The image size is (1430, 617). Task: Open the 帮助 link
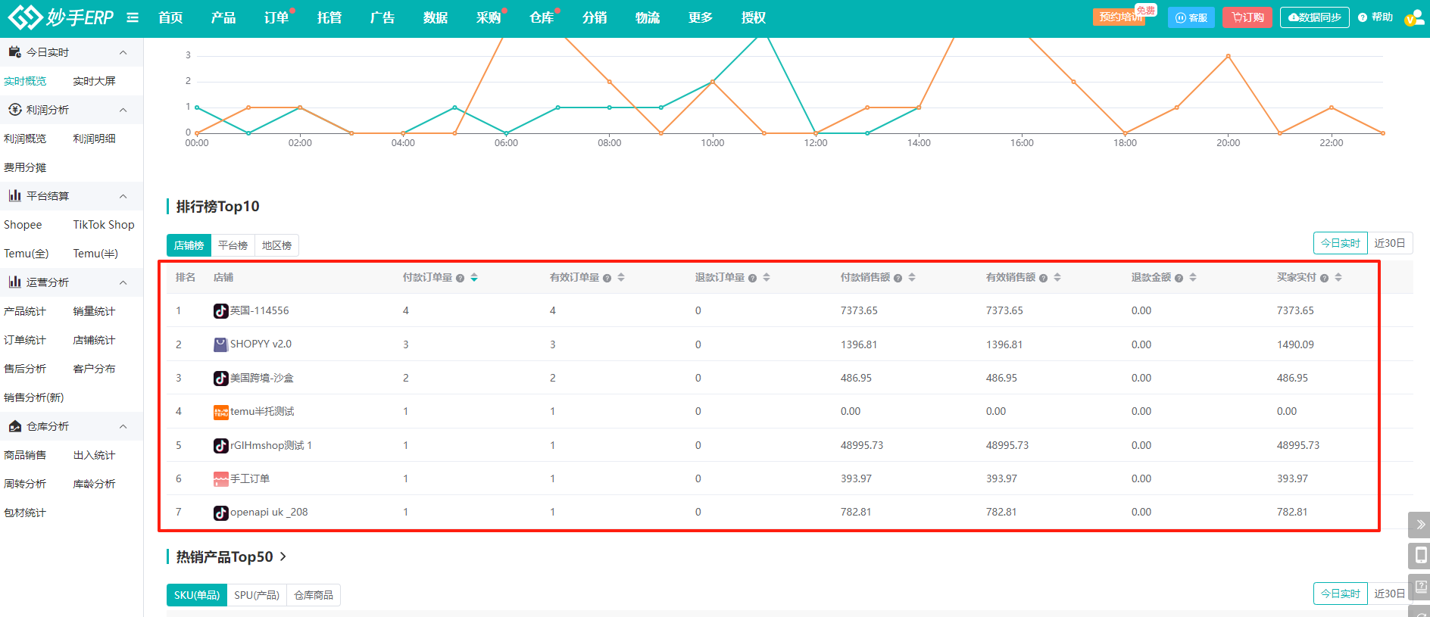click(x=1375, y=17)
